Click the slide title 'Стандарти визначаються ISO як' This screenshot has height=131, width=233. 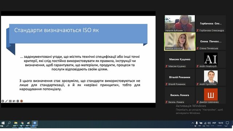pyautogui.click(x=56, y=30)
